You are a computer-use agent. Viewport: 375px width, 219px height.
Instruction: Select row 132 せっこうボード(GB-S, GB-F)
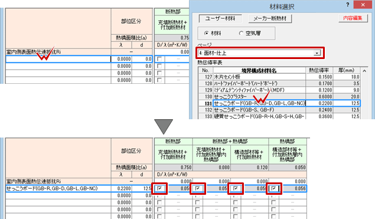[x=279, y=110]
